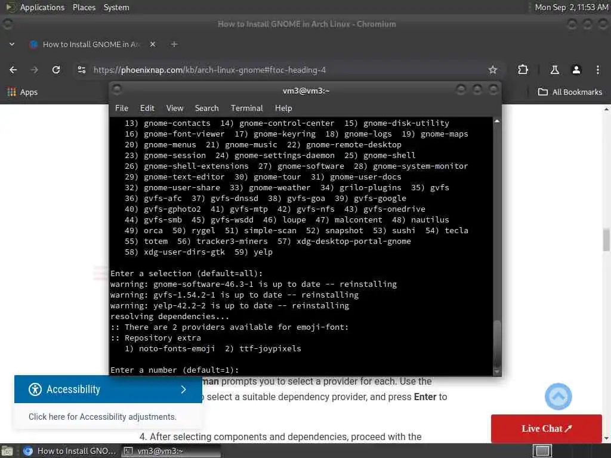The height and width of the screenshot is (458, 611).
Task: Click the terminal window menu icon
Action: (116, 90)
